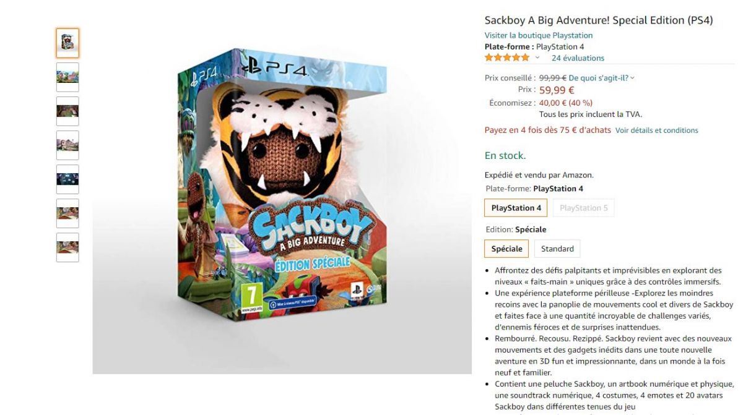This screenshot has height=415, width=743.
Task: View the third product thumbnail image
Action: tap(67, 111)
